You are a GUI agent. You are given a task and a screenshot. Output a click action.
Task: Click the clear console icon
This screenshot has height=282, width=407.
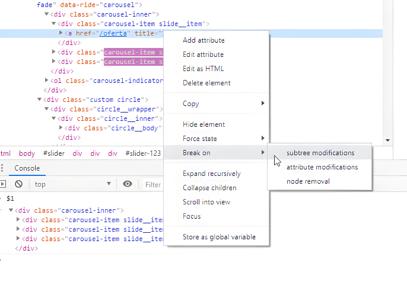(18, 184)
